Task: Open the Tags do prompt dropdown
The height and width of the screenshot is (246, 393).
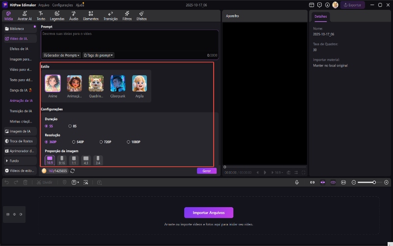Action: pos(99,55)
